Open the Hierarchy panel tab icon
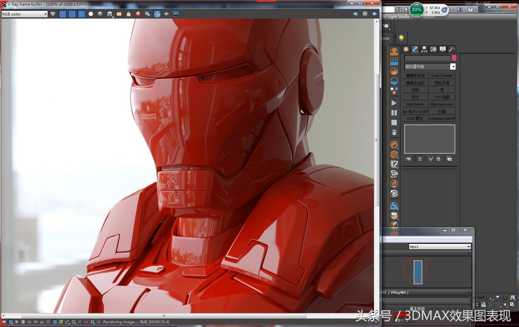Screen dimensions: 519x327 (x=424, y=49)
